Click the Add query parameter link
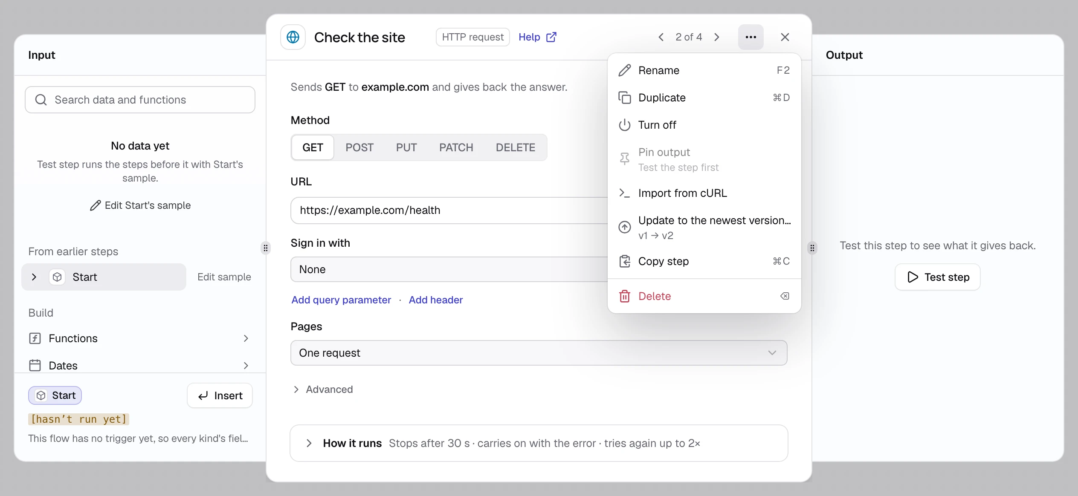 point(341,300)
